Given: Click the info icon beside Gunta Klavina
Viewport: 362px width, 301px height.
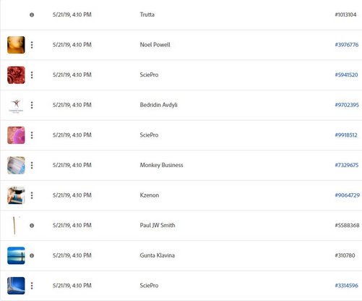Looking at the screenshot, I should tap(32, 255).
